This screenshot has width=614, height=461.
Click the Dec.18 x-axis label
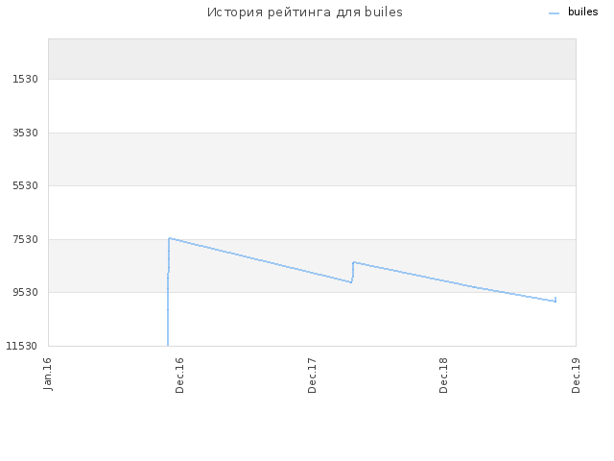(443, 376)
